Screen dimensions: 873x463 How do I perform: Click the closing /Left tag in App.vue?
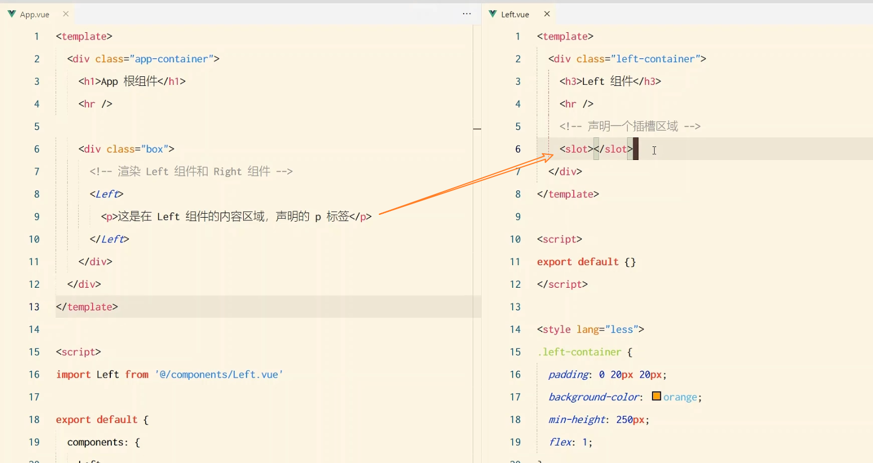109,240
